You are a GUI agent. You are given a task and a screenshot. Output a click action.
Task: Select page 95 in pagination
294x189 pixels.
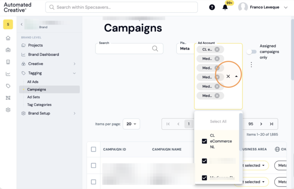250,124
